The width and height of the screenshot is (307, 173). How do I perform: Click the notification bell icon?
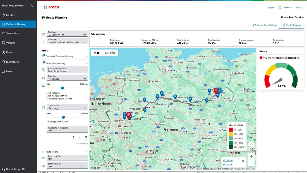[x=280, y=8]
